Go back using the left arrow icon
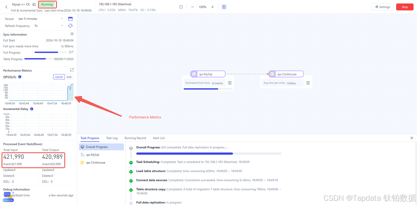The width and height of the screenshot is (417, 205). (6, 7)
